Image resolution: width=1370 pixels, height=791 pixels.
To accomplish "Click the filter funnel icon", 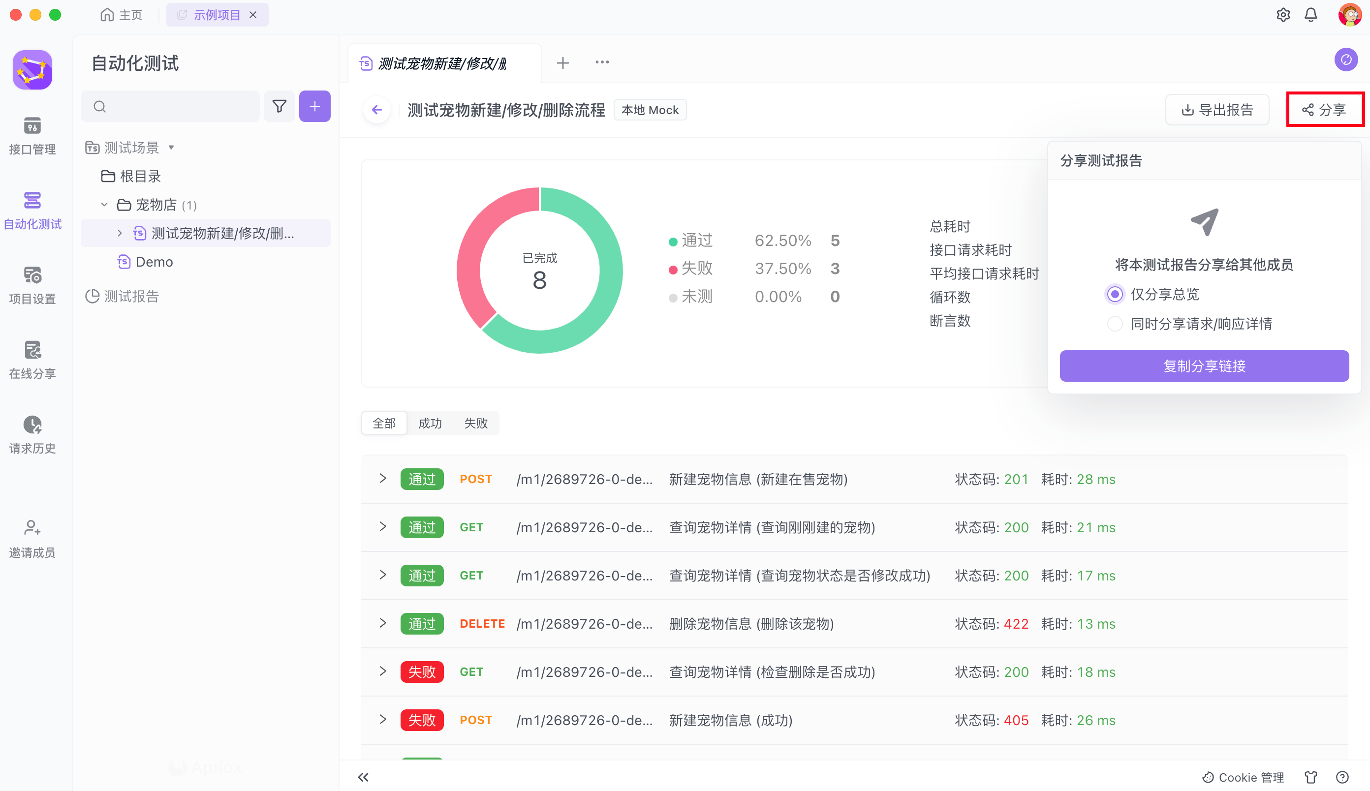I will click(x=280, y=106).
